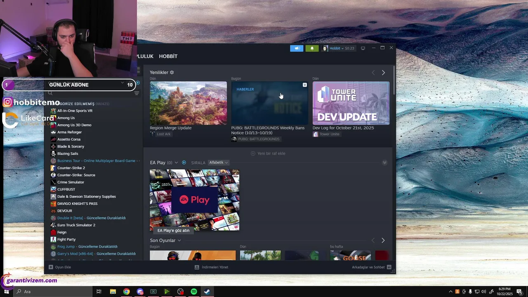Select All-In-One Sports VR in library
This screenshot has width=528, height=297.
(x=75, y=111)
